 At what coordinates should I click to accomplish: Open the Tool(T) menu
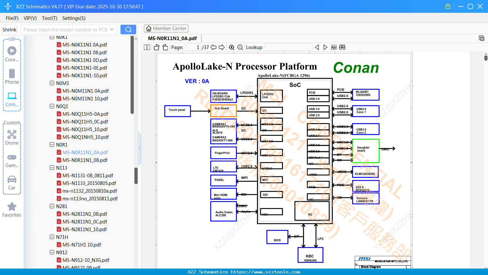[x=50, y=18]
